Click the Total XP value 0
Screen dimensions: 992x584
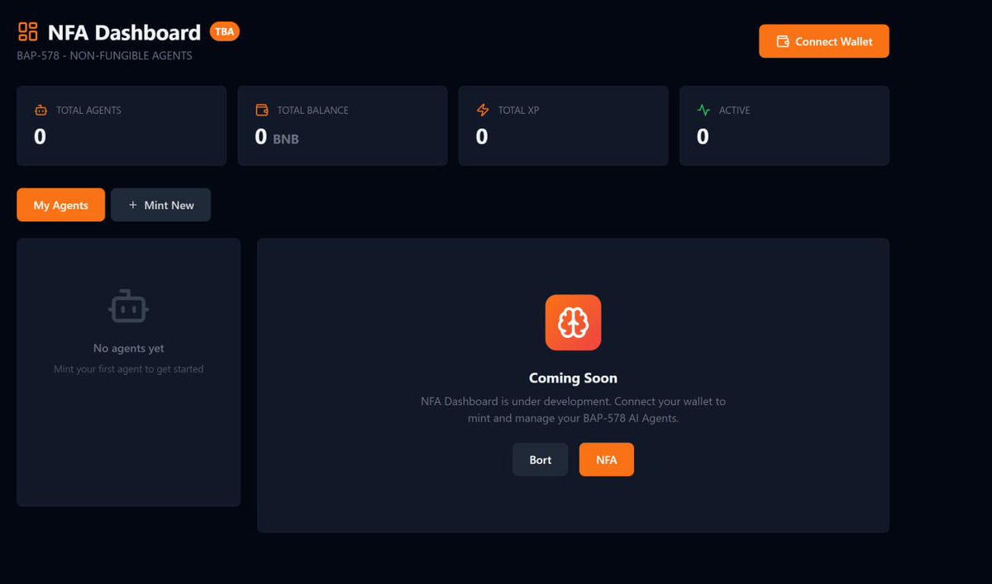point(482,137)
